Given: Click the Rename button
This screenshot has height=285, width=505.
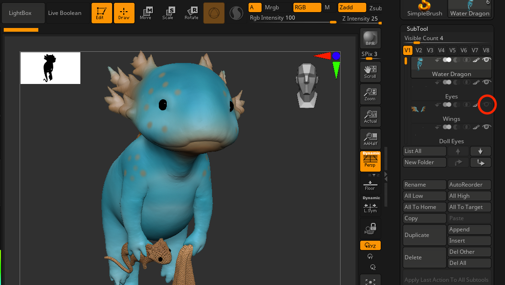Looking at the screenshot, I should 425,185.
